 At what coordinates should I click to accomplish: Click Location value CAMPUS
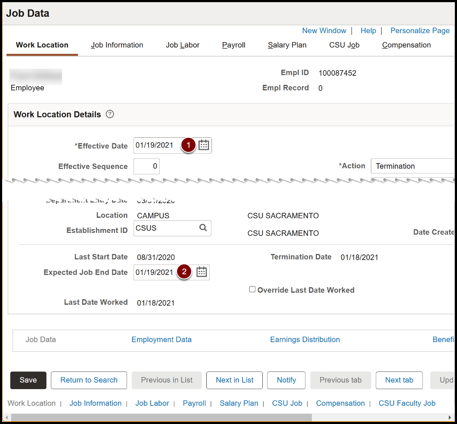(x=153, y=216)
